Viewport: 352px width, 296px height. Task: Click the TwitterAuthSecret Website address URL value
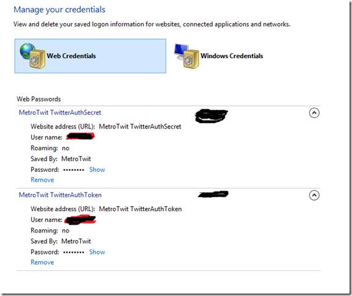click(140, 127)
